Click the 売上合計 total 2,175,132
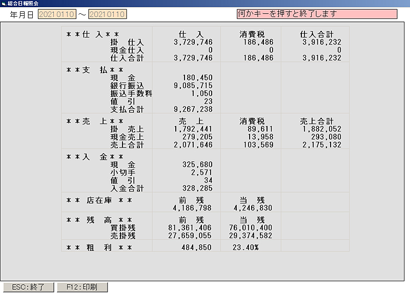This screenshot has width=410, height=297. pos(321,145)
